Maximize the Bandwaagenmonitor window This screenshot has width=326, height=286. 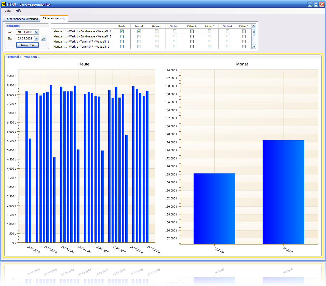pyautogui.click(x=316, y=4)
